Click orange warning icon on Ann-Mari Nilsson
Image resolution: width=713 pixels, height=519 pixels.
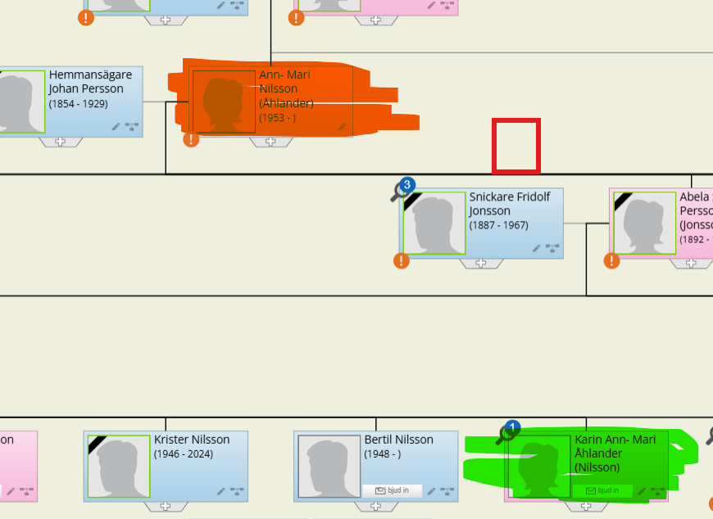191,139
